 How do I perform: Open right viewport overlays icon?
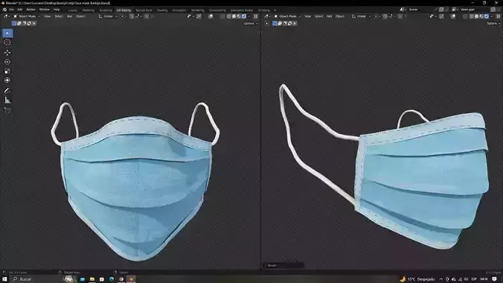[x=453, y=16]
